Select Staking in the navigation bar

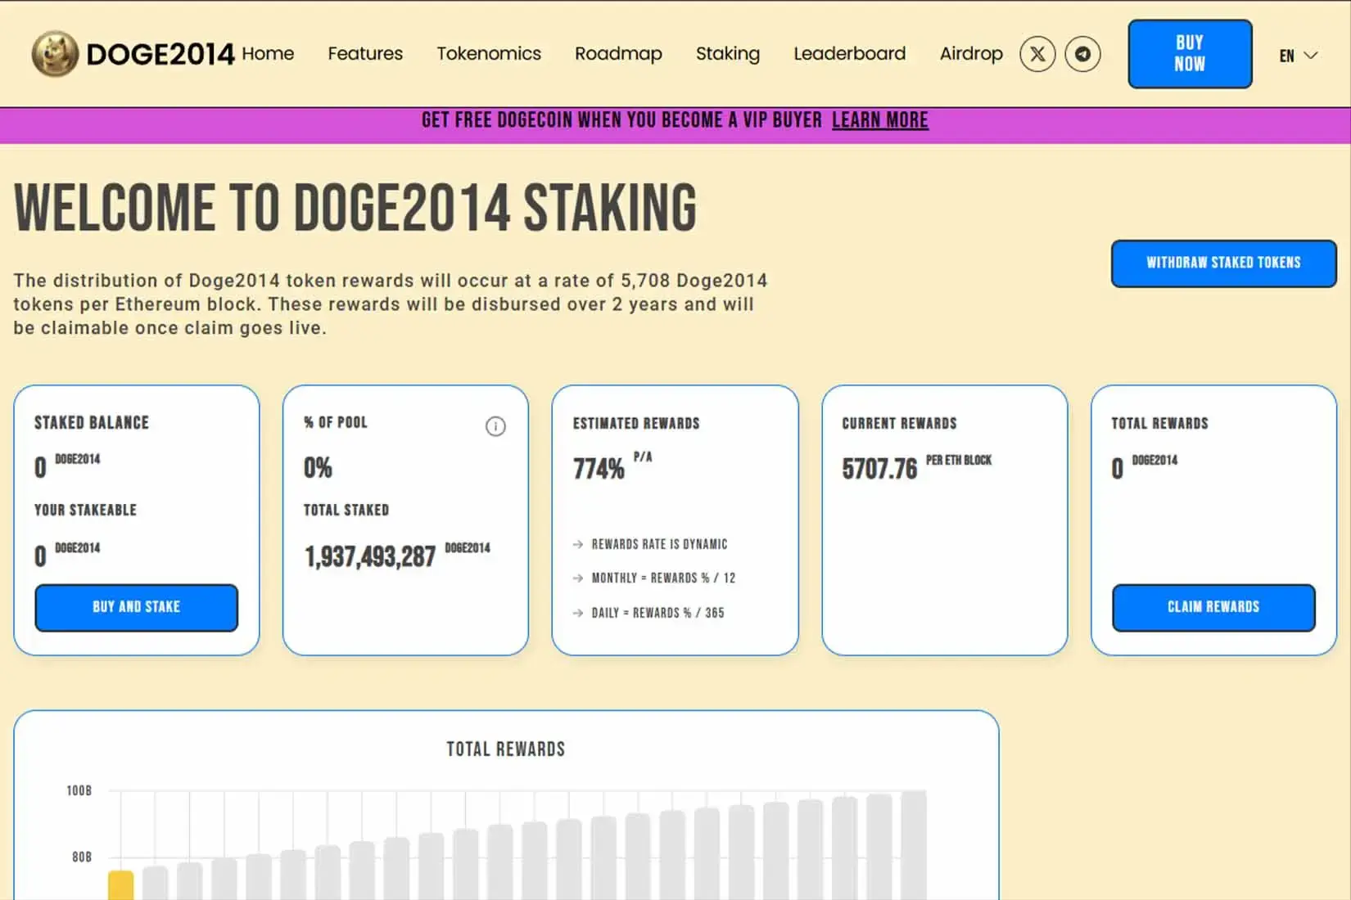pos(727,54)
